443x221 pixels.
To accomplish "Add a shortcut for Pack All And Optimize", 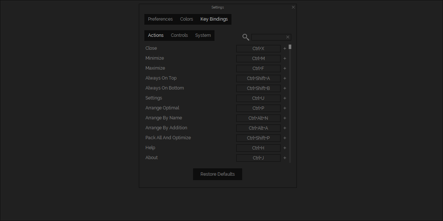I will click(285, 138).
